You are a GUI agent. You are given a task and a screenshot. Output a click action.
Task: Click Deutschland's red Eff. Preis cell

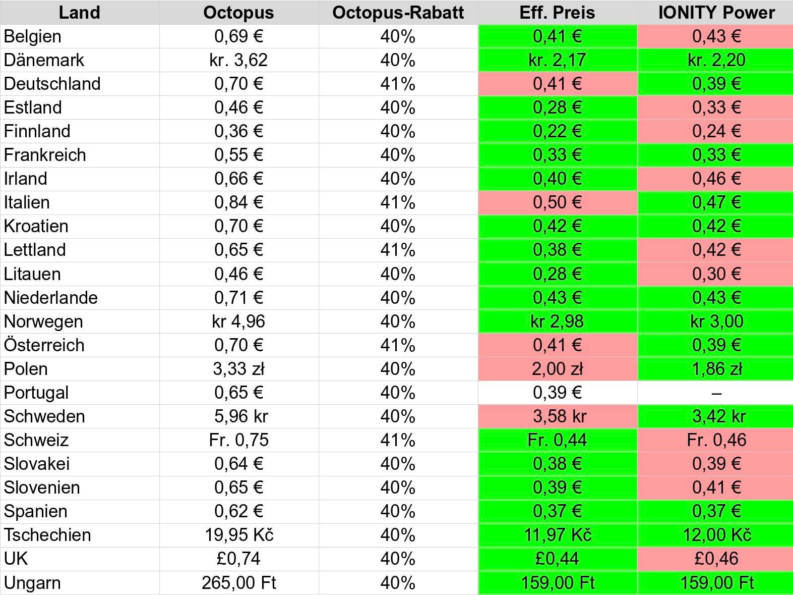point(557,84)
